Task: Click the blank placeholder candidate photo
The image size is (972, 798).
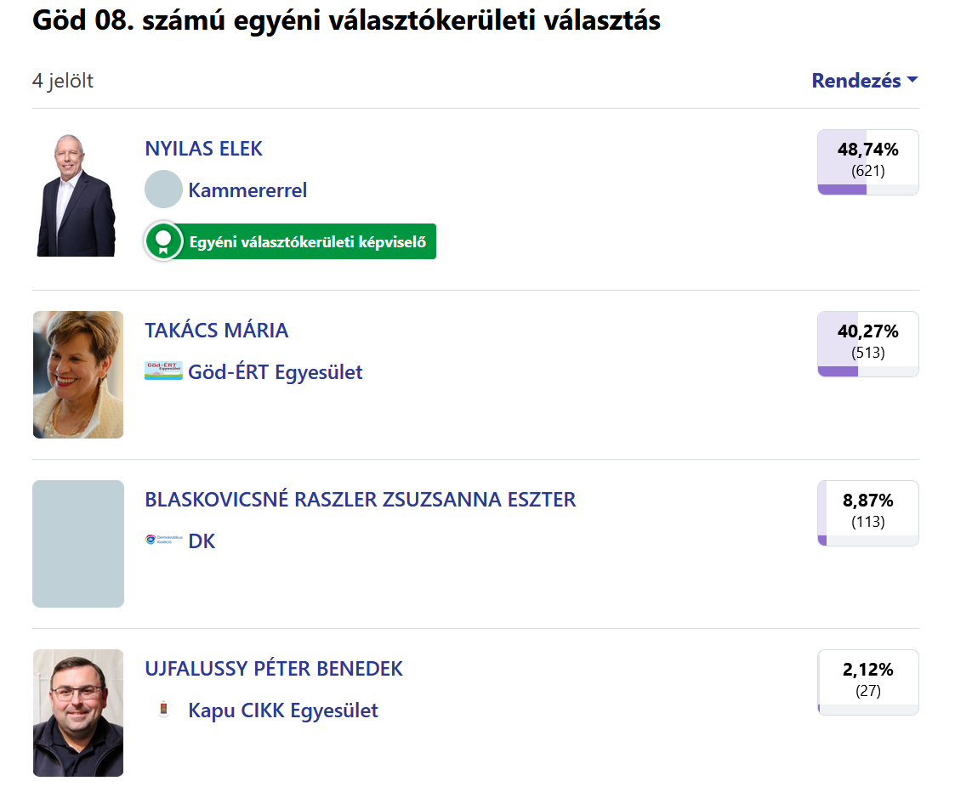Action: [x=78, y=544]
